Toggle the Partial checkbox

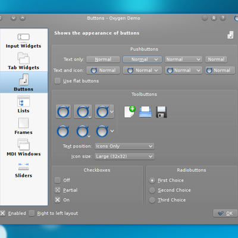pyautogui.click(x=58, y=190)
